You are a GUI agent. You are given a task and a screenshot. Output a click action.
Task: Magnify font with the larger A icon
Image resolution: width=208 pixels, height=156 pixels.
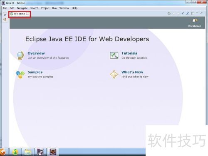(188, 13)
